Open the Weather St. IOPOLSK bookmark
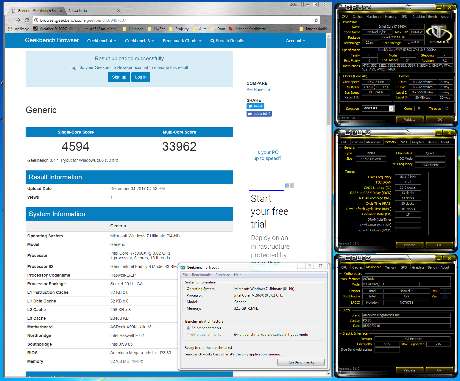 point(53,29)
